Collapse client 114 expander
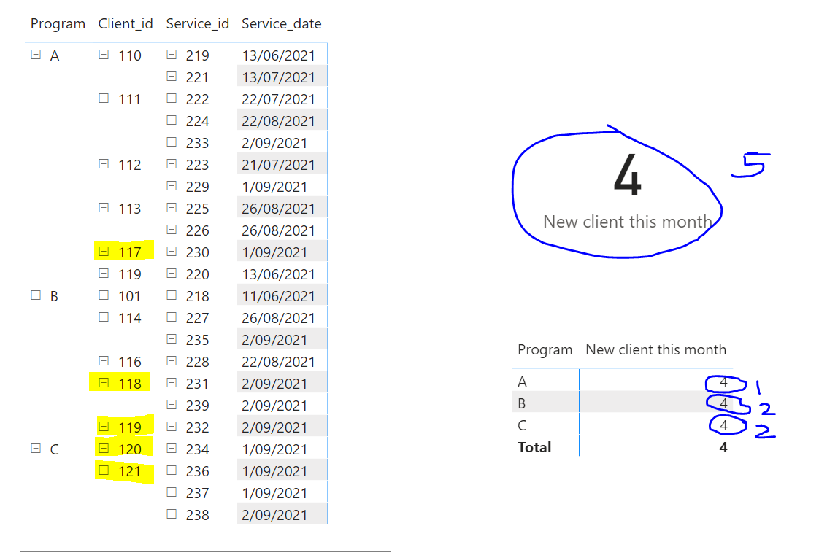This screenshot has width=819, height=558. pyautogui.click(x=104, y=317)
